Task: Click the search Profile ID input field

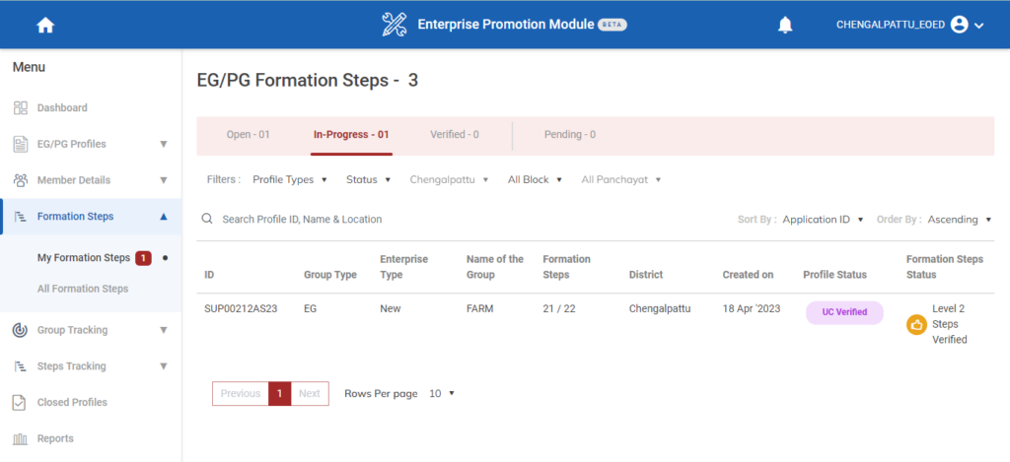Action: (x=395, y=219)
